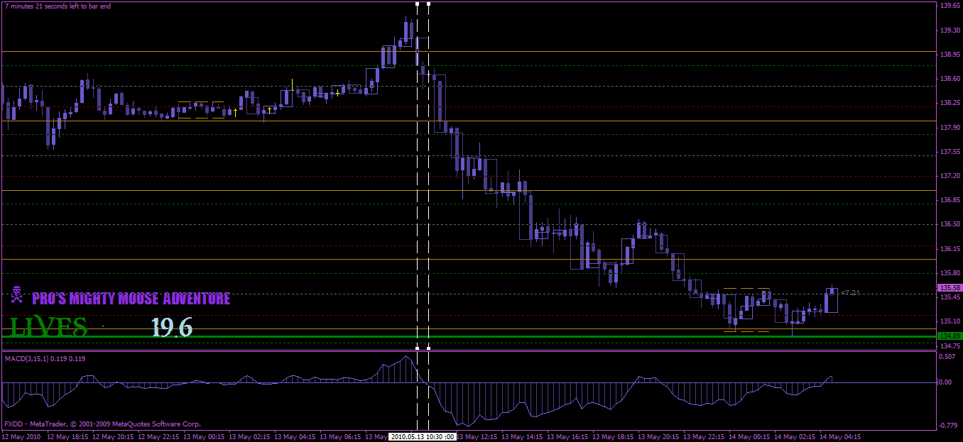This screenshot has height=442, width=963.
Task: Click the 19.6 lives value
Action: (x=171, y=327)
